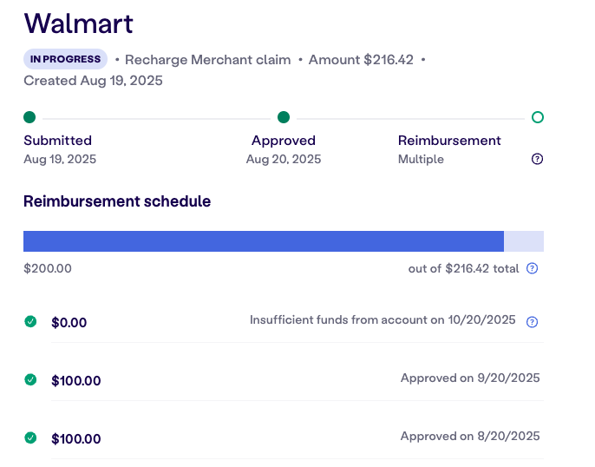
Task: Click the Reimbursement step label
Action: (x=449, y=141)
